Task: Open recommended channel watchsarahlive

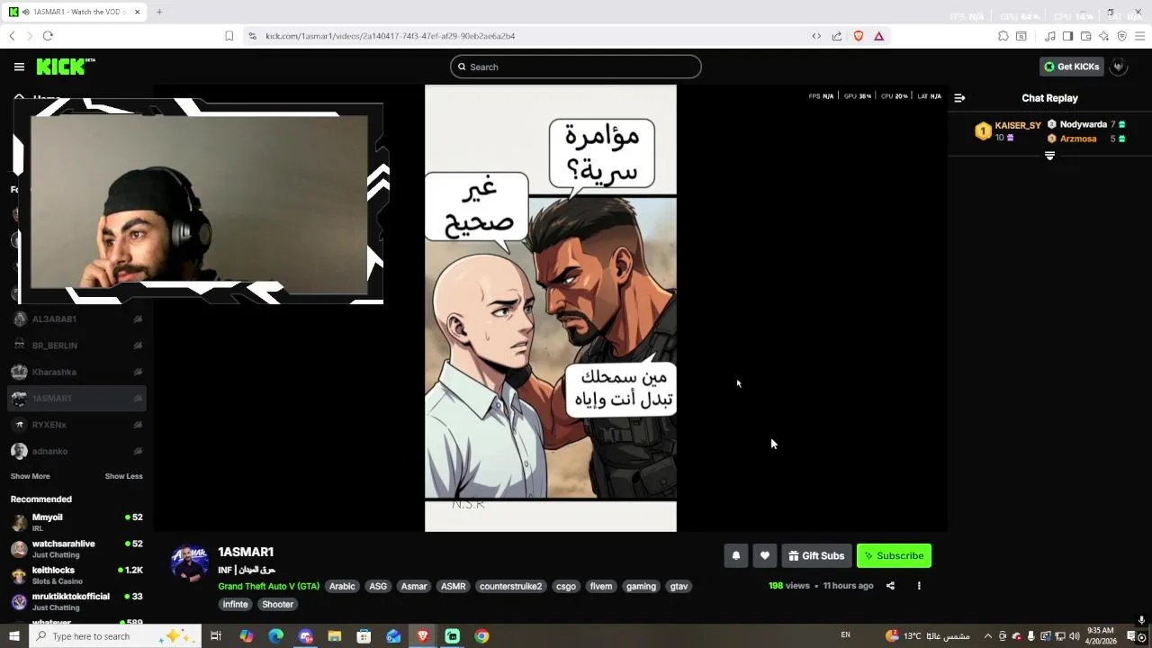Action: pos(76,548)
